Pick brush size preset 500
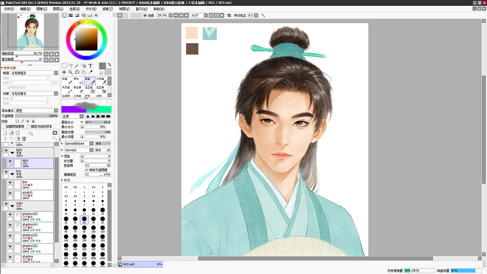 click(x=84, y=247)
